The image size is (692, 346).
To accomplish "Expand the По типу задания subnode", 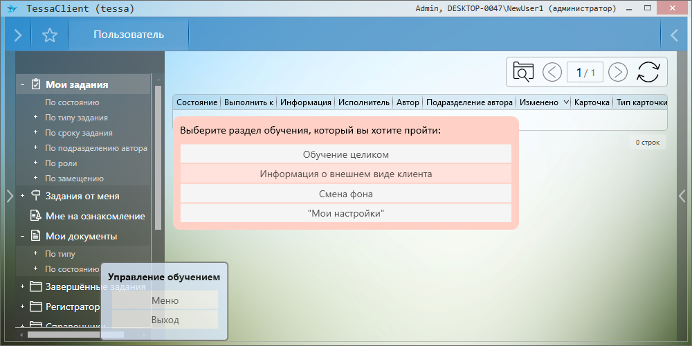I will pos(35,118).
